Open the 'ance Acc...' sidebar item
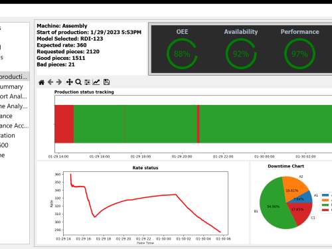The height and width of the screenshot is (249, 332). tap(15, 125)
